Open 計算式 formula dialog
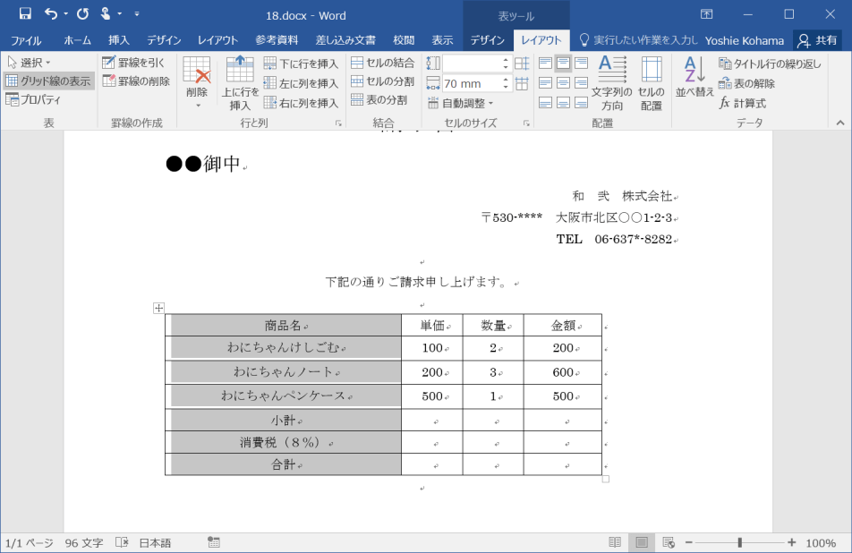 point(742,103)
